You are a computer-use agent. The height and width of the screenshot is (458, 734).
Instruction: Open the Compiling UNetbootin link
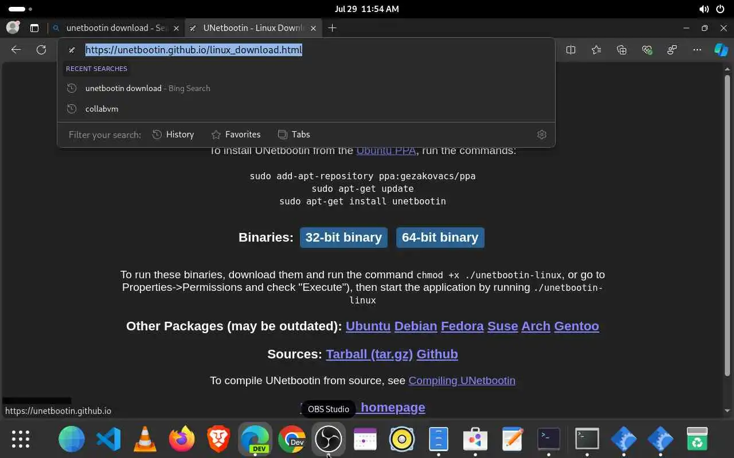click(462, 381)
